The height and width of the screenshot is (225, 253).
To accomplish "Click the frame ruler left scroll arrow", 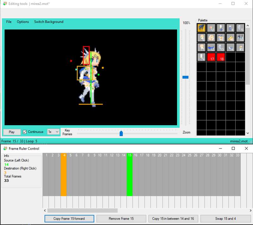I will (45, 210).
